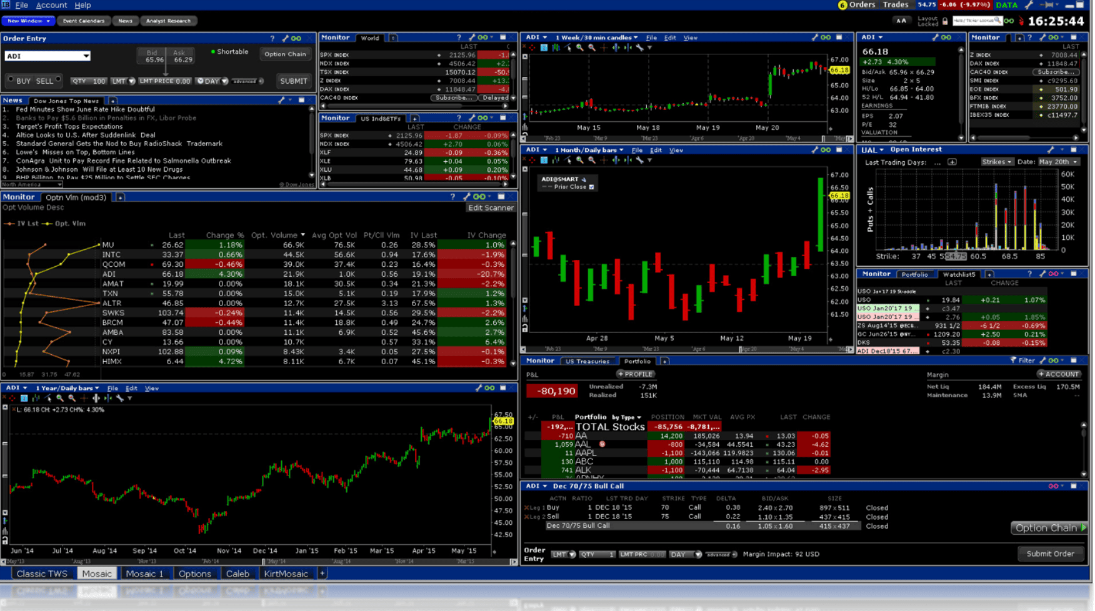Switch to Watchlist5 tab

[x=959, y=274]
